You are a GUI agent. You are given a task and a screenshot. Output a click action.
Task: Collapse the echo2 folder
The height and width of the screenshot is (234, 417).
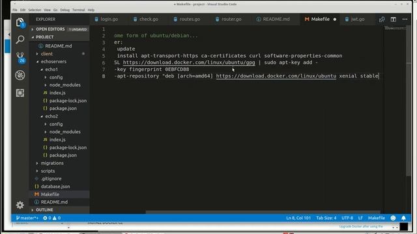tap(59, 116)
